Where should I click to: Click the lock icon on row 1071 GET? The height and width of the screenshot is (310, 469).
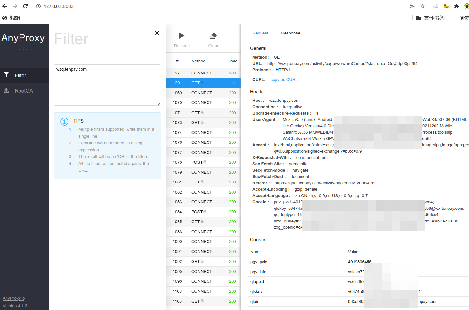(202, 113)
